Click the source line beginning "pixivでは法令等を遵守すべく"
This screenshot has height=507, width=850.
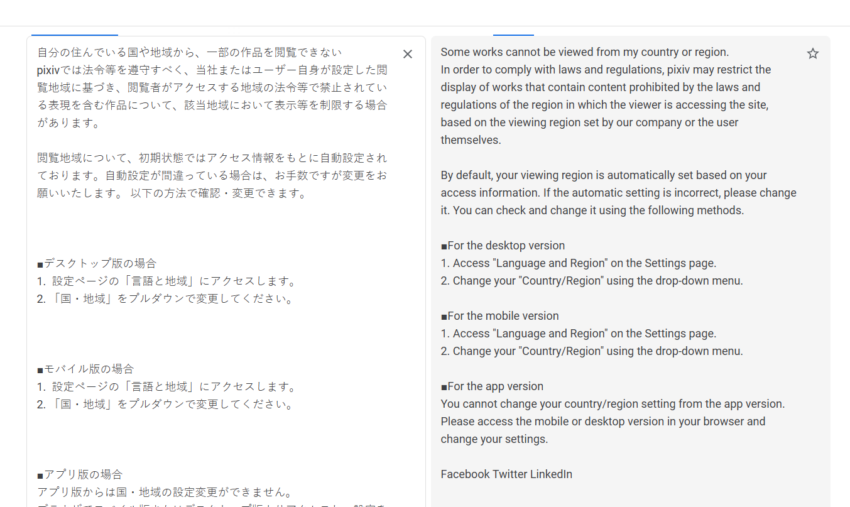(212, 70)
